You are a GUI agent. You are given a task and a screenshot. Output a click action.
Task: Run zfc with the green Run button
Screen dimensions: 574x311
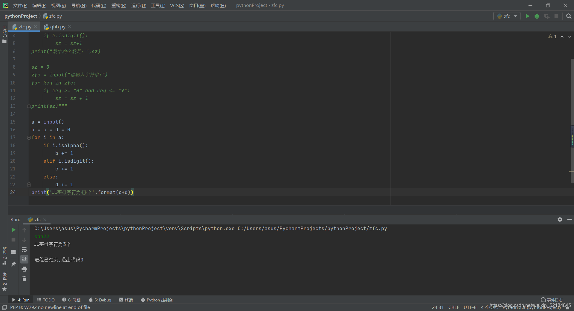coord(527,16)
